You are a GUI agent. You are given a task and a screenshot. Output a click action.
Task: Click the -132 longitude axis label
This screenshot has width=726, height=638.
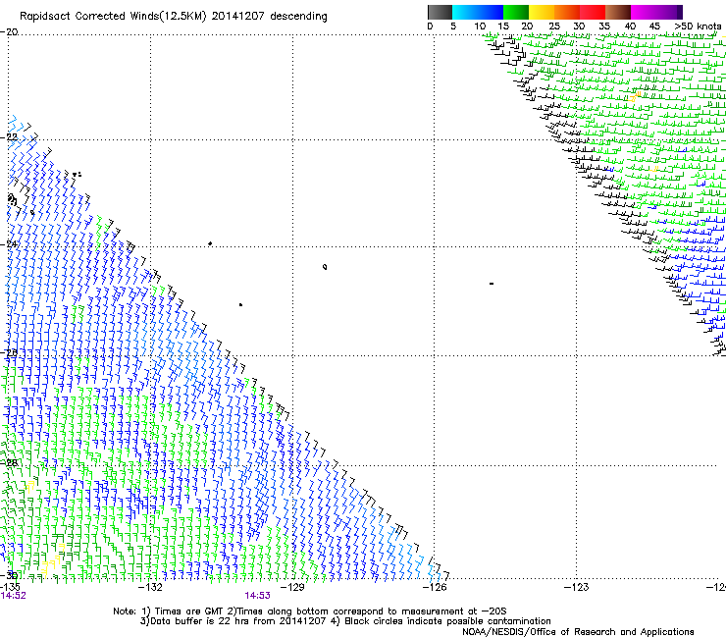pyautogui.click(x=151, y=587)
